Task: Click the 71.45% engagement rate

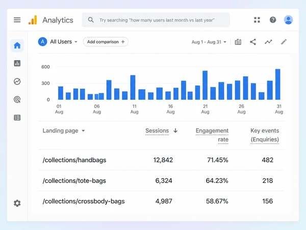Action: click(x=218, y=160)
